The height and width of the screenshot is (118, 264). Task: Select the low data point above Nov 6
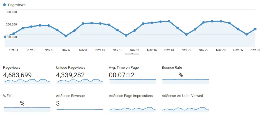click(x=66, y=36)
